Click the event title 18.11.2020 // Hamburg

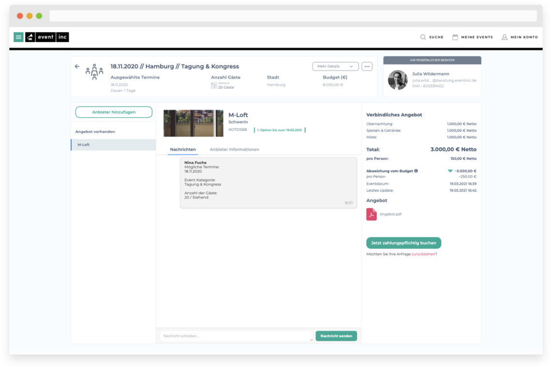coord(174,66)
